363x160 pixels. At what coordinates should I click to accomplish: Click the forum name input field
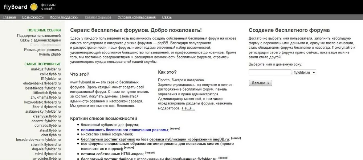(270, 72)
